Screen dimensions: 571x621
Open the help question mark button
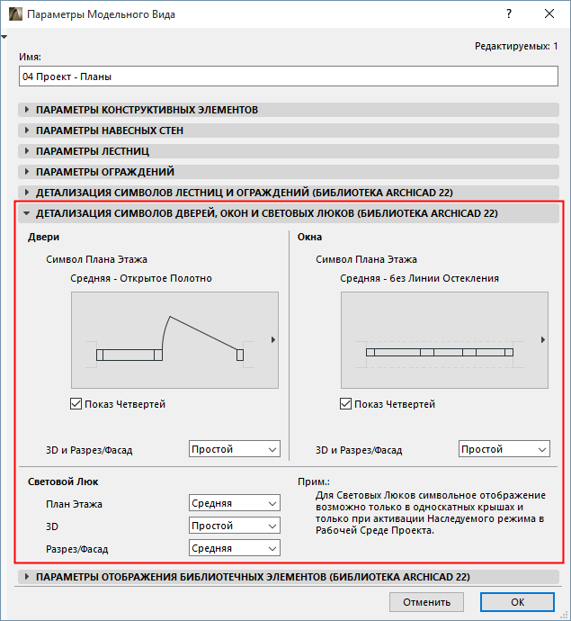(509, 13)
